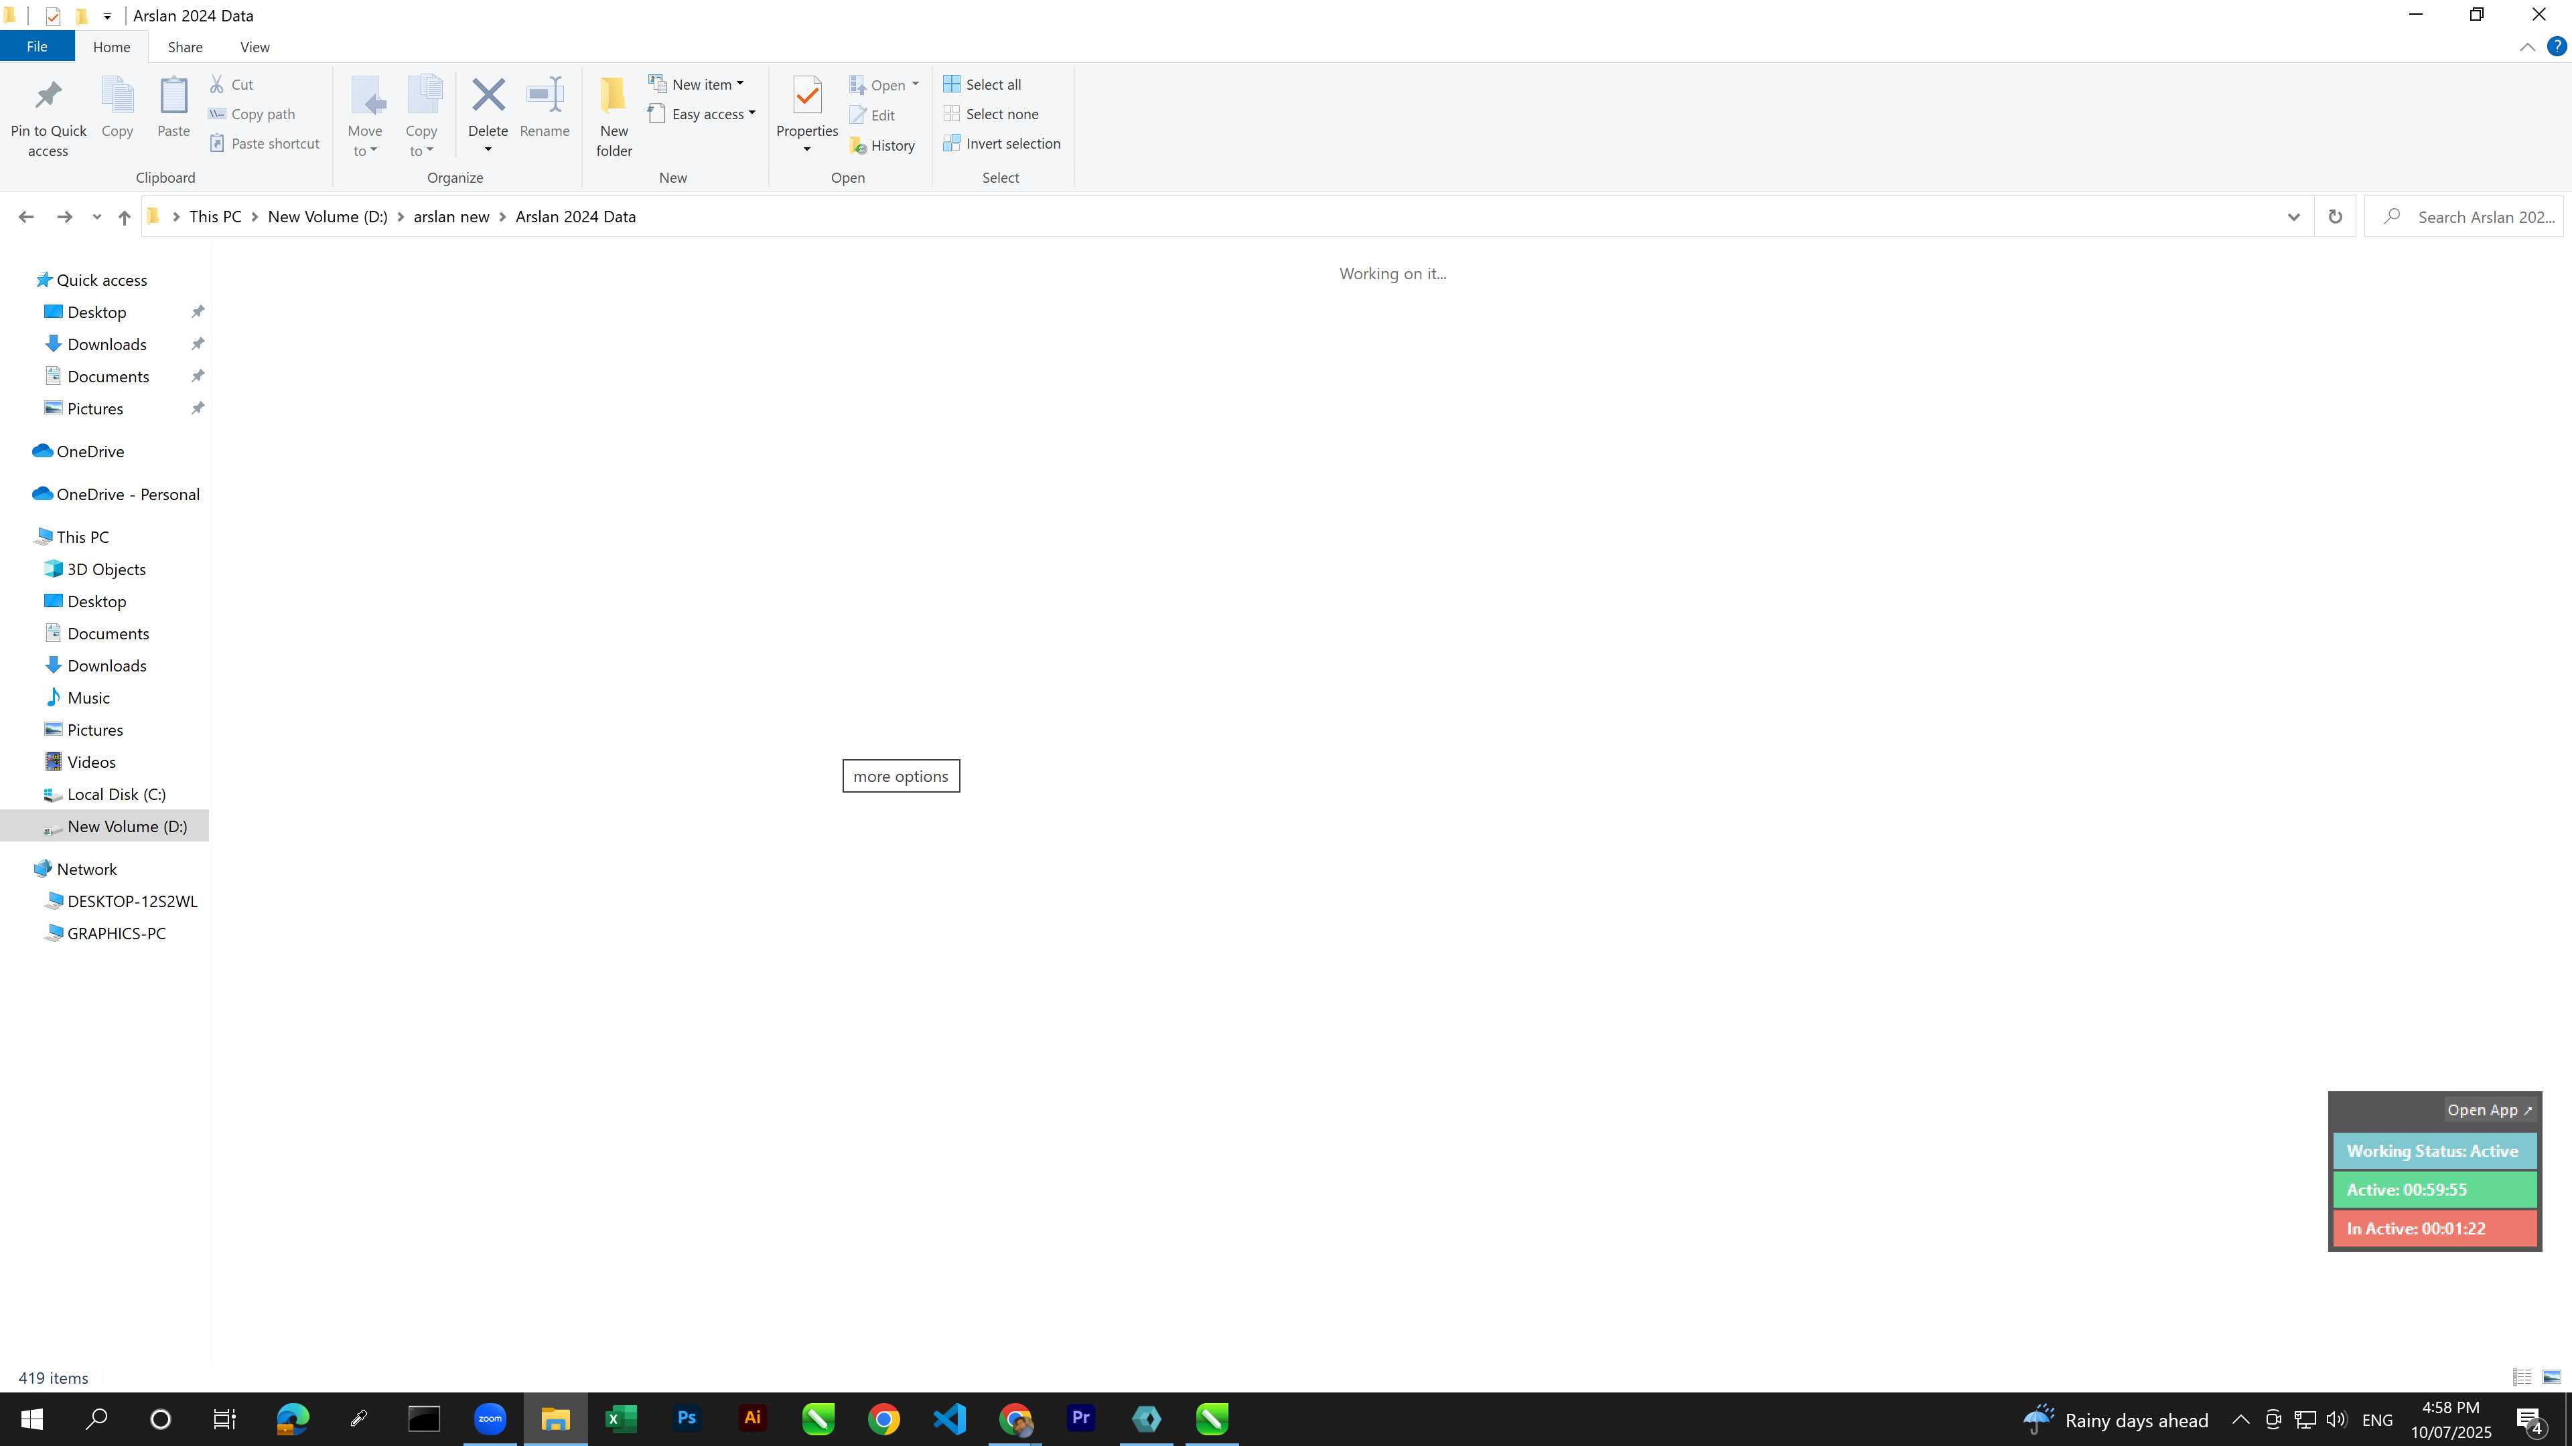Open Music folder in sidebar

[x=89, y=698]
